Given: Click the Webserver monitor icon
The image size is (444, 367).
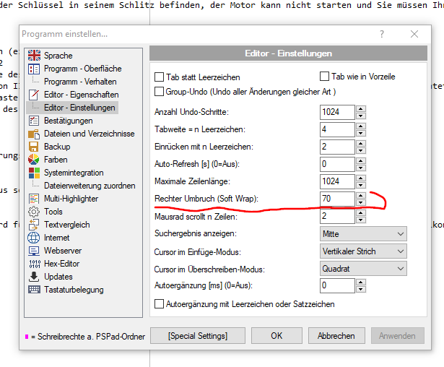Looking at the screenshot, I should tap(34, 251).
